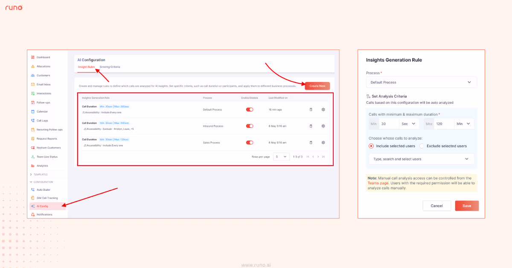The width and height of the screenshot is (512, 268).
Task: Disable the Inbound Process rule toggle
Action: [250, 126]
